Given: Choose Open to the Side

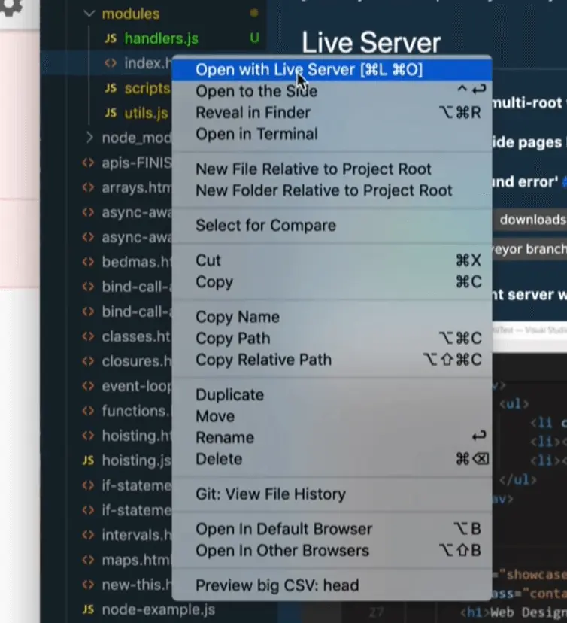Looking at the screenshot, I should coord(256,91).
